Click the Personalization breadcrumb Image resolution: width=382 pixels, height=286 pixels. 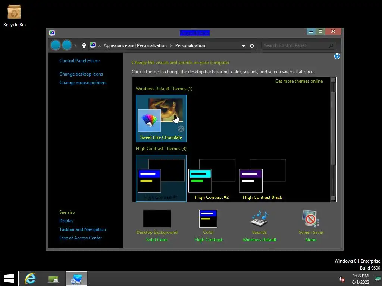pos(190,45)
